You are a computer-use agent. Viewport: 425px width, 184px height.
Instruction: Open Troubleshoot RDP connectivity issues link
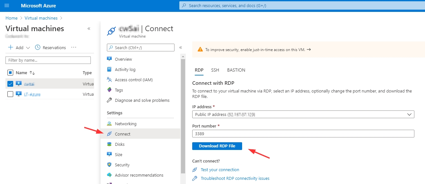235,178
